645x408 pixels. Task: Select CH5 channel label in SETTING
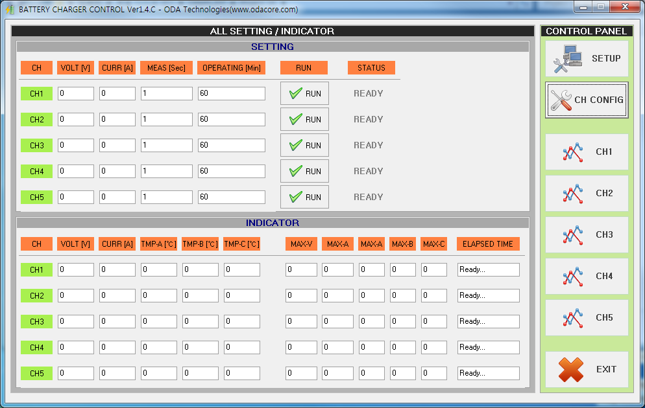tap(36, 197)
